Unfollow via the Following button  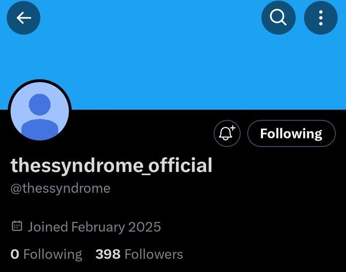(292, 133)
